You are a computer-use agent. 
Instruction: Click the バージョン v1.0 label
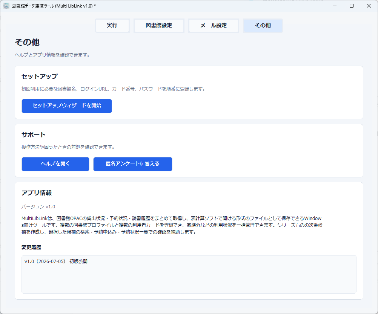(x=38, y=207)
